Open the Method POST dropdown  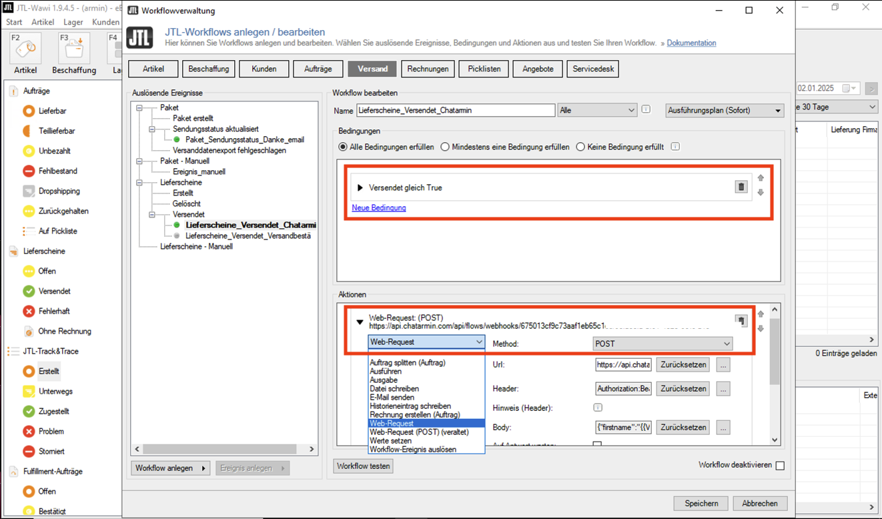pyautogui.click(x=663, y=344)
